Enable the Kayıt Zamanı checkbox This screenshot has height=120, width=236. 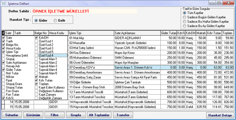tap(36, 95)
